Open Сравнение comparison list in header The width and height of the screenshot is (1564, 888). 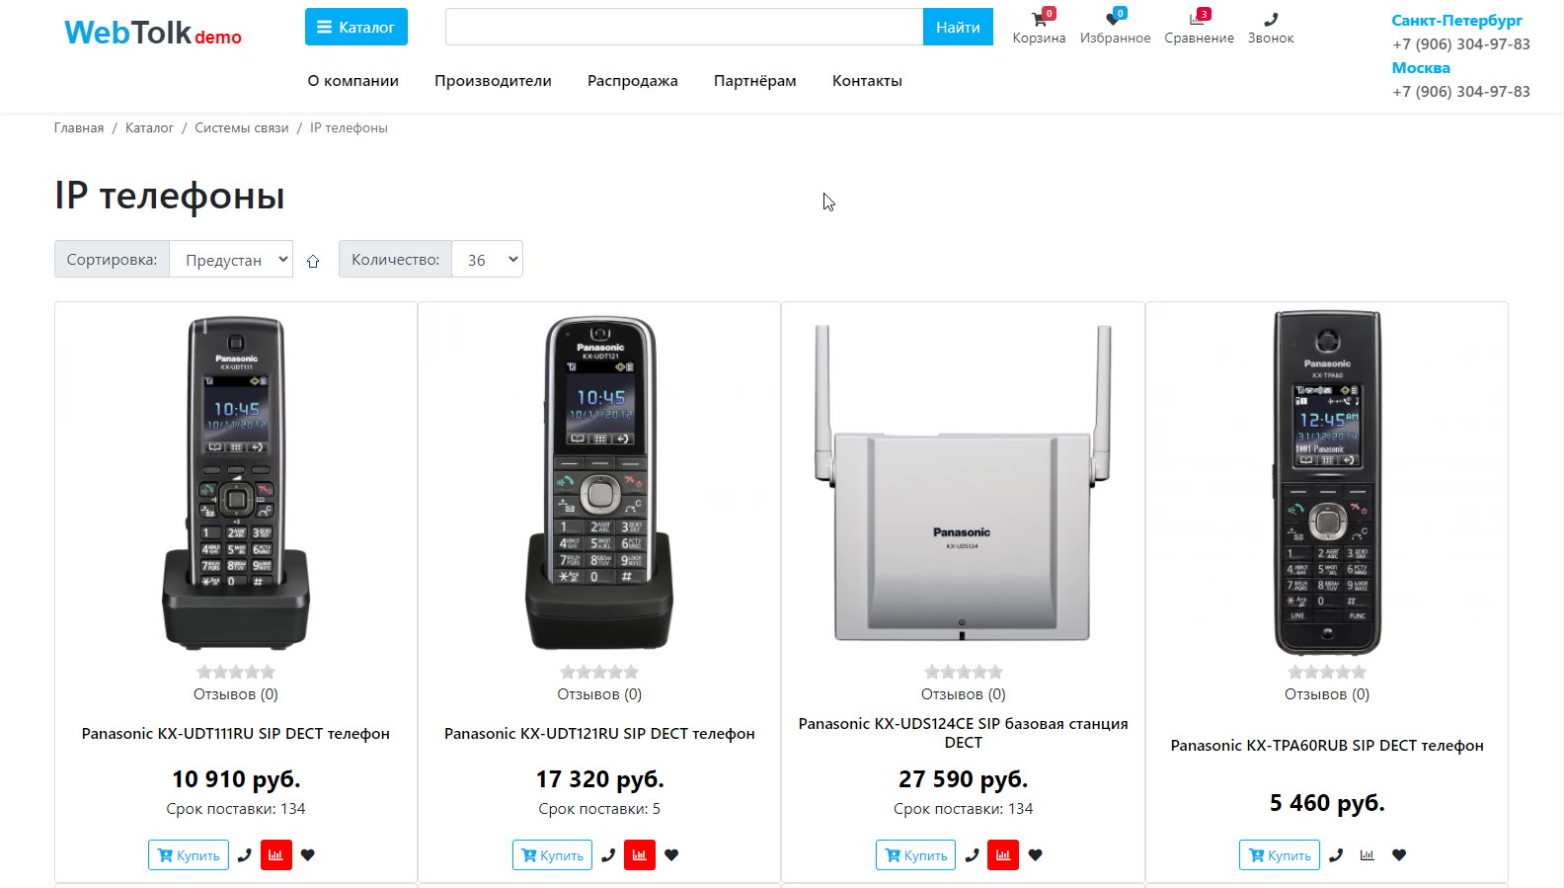coord(1199,27)
